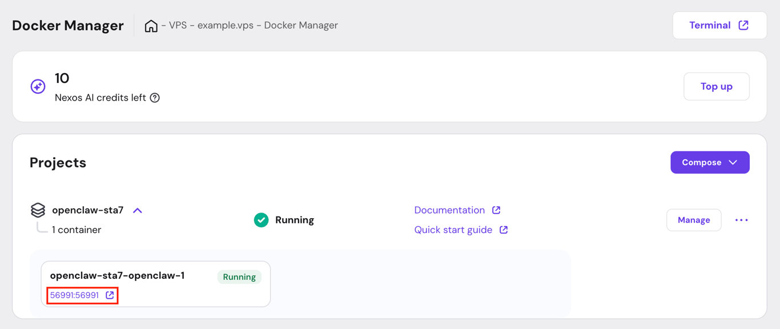Click the green Running checkmark icon

tap(261, 219)
